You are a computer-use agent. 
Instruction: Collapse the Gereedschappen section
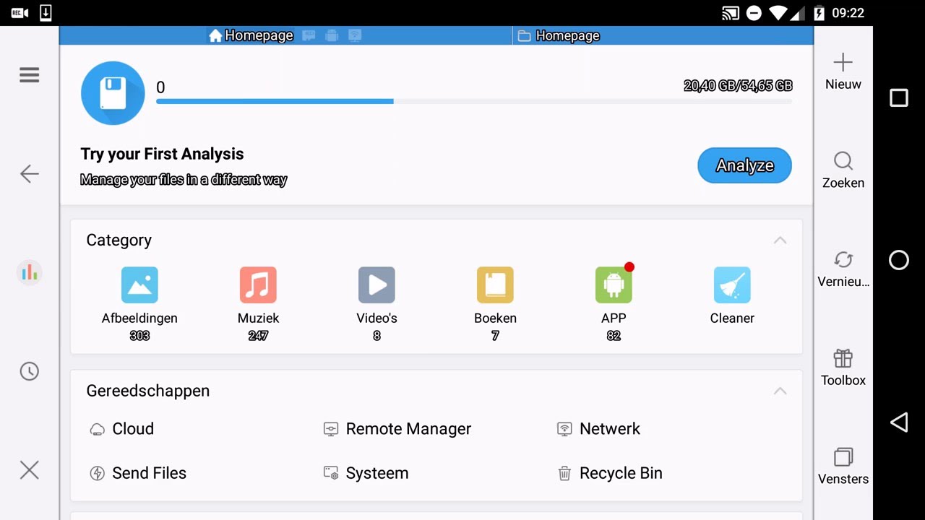(x=780, y=391)
